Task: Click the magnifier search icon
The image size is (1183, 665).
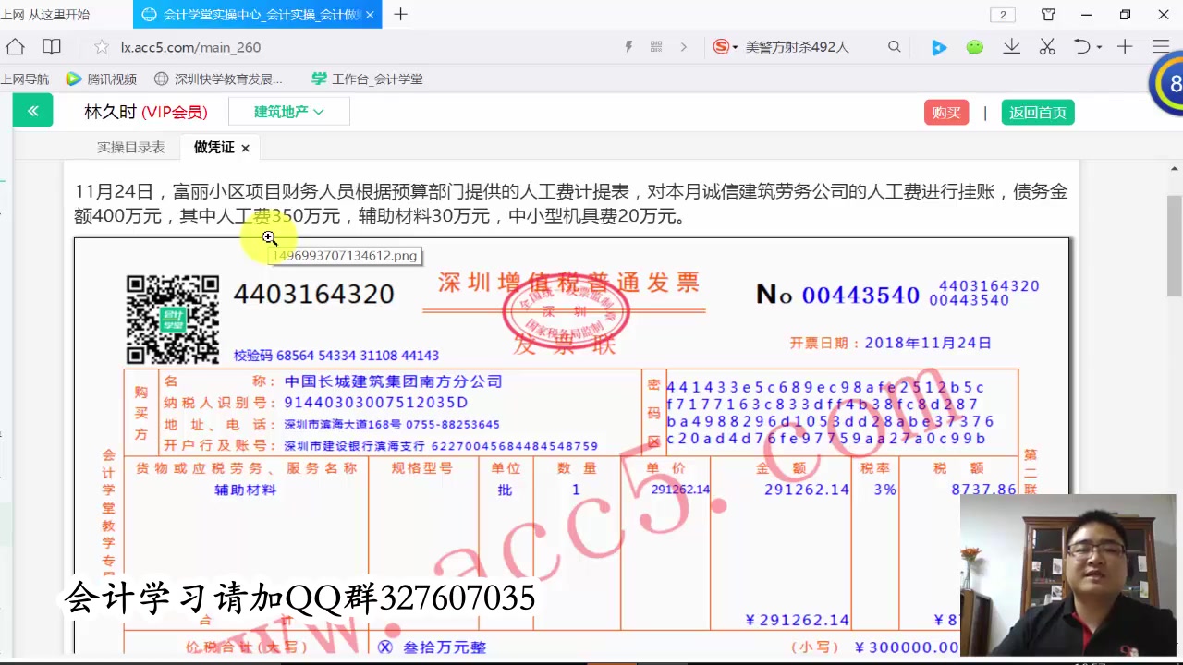Action: coord(894,47)
